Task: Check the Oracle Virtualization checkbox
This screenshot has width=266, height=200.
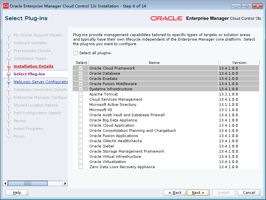Action: click(81, 162)
